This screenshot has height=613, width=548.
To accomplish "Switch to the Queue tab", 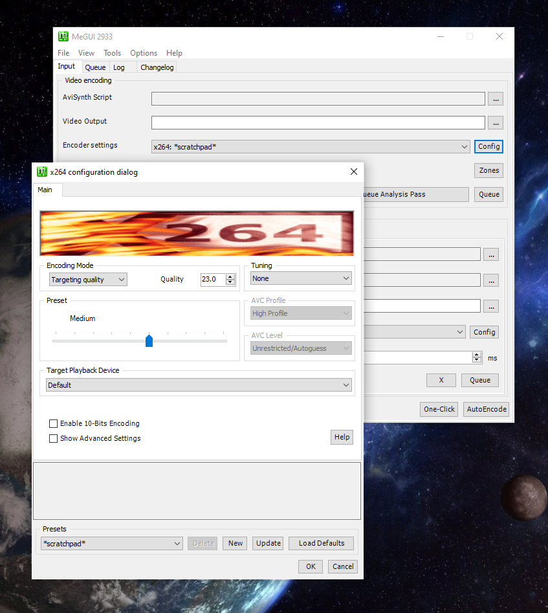I will pos(95,67).
